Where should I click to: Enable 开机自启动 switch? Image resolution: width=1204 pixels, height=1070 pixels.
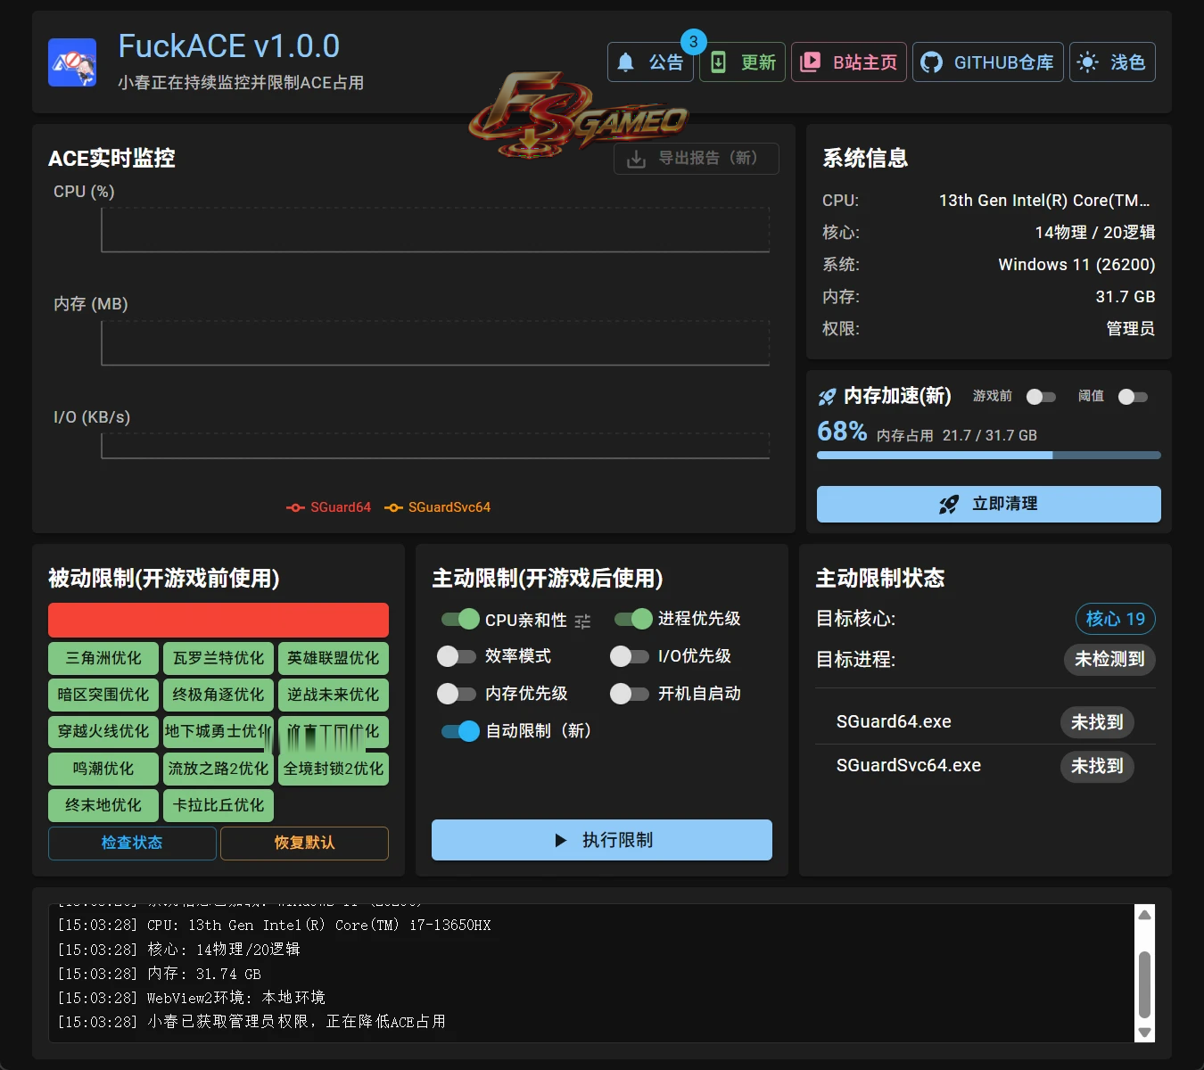(x=629, y=694)
